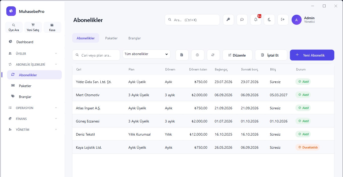Open the chat messages icon
This screenshot has width=343, height=177.
pyautogui.click(x=242, y=20)
